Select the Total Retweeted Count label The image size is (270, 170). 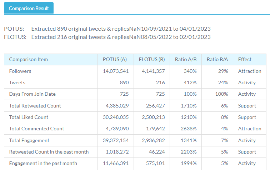pos(35,106)
